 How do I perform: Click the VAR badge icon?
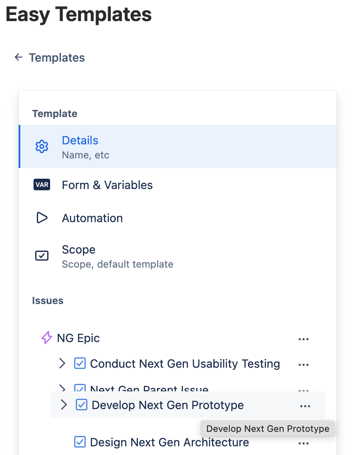42,185
